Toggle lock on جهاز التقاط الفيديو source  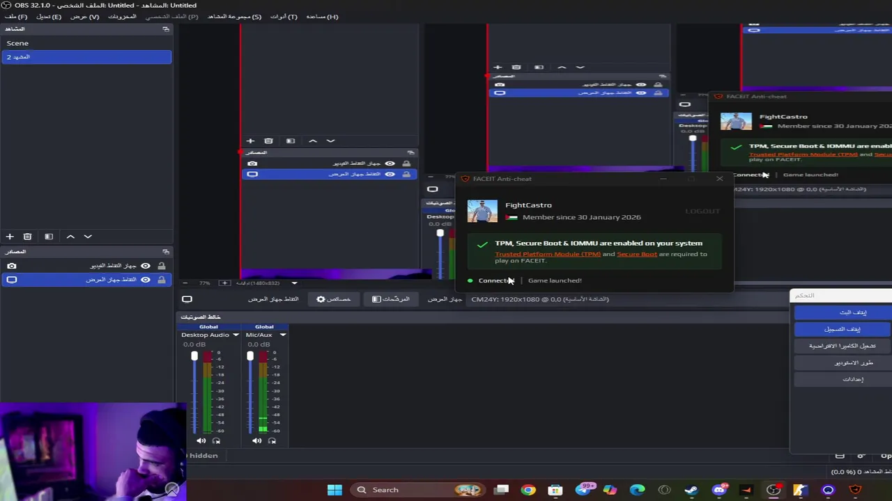[x=162, y=266]
